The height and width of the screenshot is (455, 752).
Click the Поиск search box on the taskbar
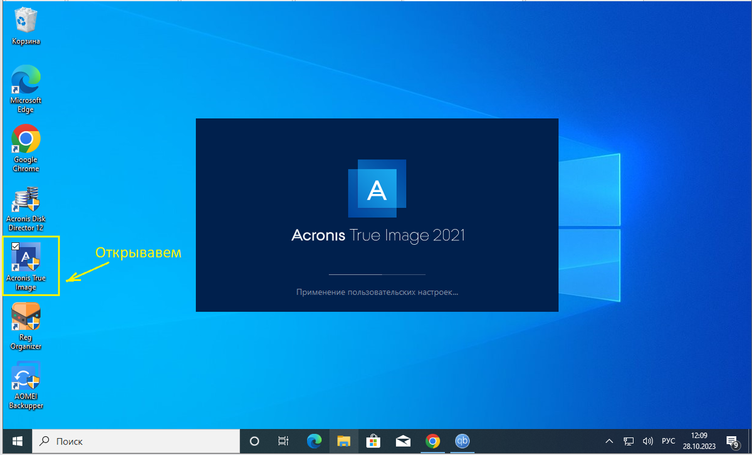click(135, 441)
